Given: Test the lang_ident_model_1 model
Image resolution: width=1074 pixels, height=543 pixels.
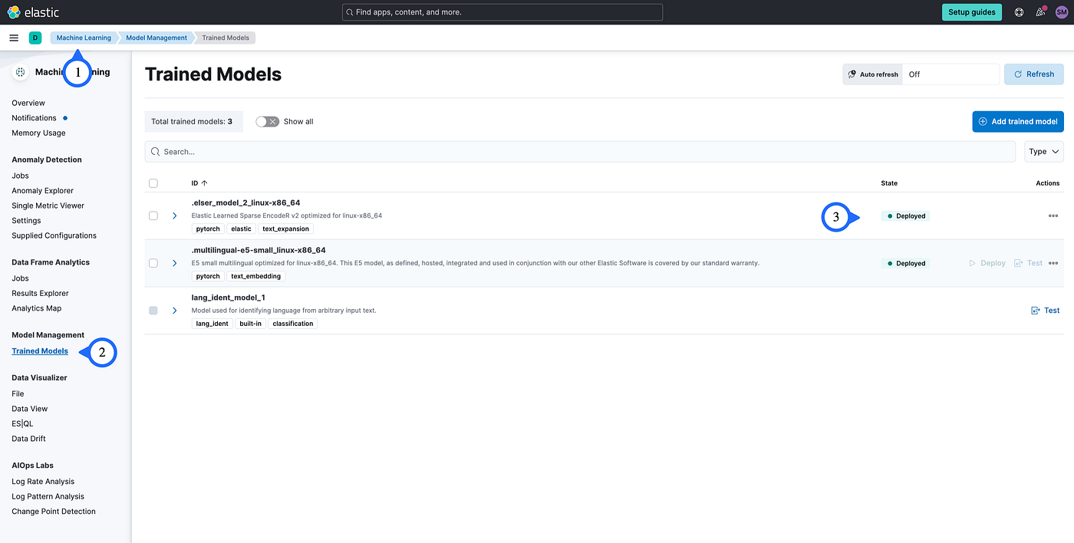Looking at the screenshot, I should [1045, 310].
